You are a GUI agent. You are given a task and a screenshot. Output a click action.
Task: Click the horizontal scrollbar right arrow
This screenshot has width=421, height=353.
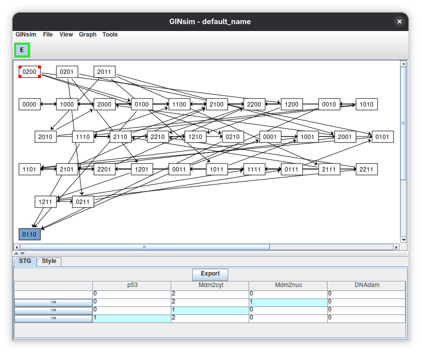coord(397,247)
